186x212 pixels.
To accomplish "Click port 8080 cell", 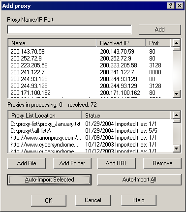I will click(155, 72).
